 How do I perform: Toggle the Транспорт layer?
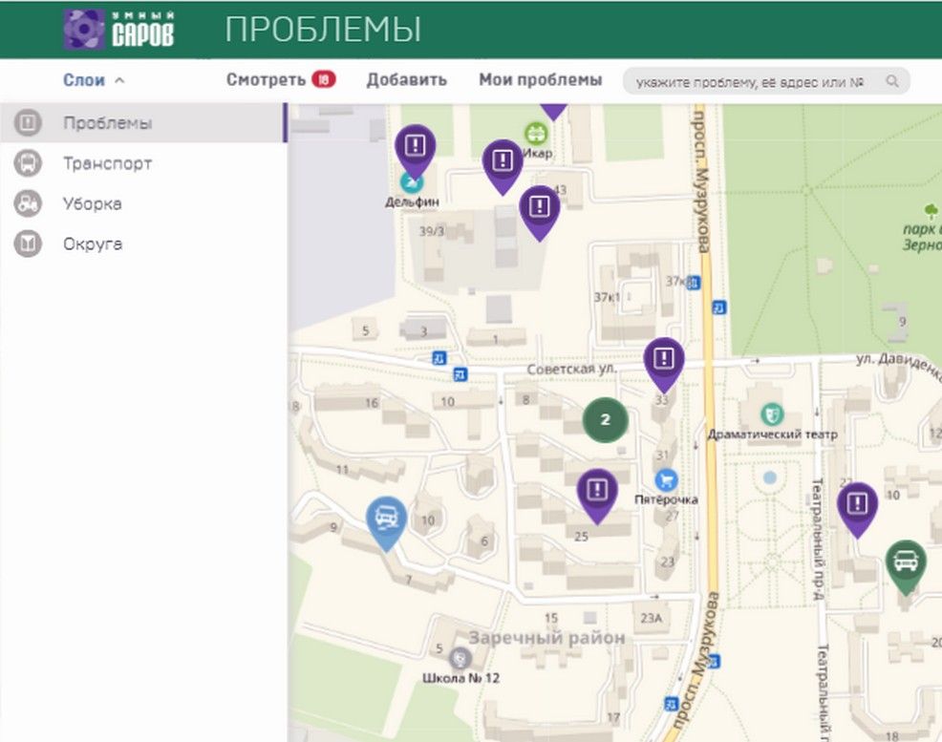[x=107, y=163]
